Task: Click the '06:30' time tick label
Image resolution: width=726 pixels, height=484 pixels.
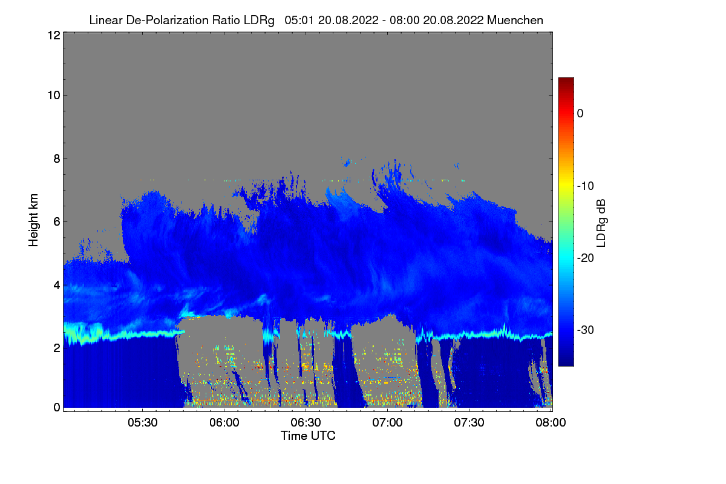Action: (306, 422)
